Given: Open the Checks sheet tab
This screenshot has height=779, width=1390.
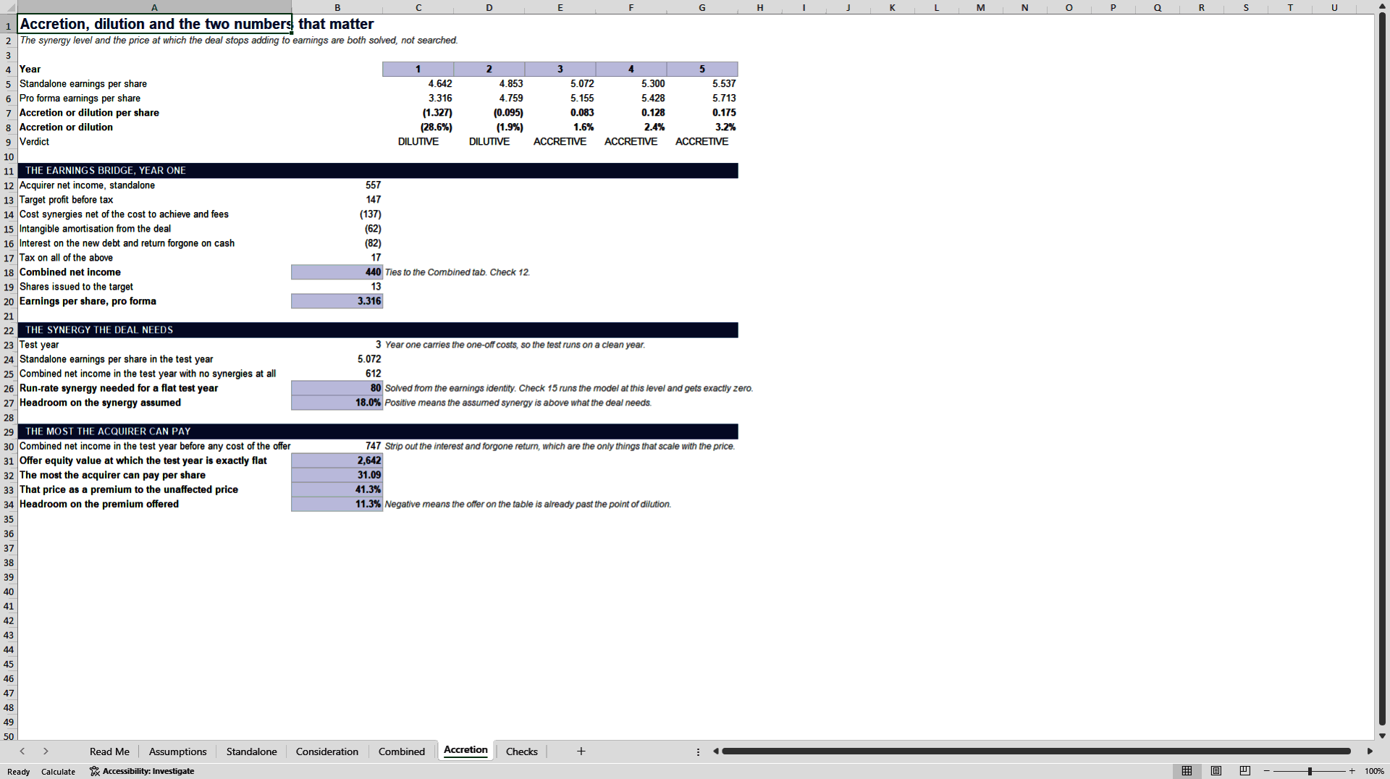Looking at the screenshot, I should (521, 751).
